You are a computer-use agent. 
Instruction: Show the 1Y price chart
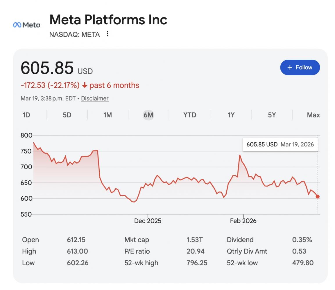[x=231, y=115]
